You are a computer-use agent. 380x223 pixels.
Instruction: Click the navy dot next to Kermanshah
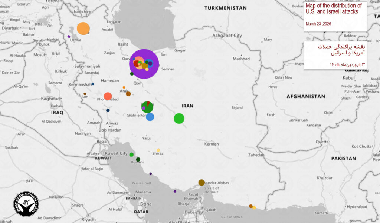coord(93,84)
